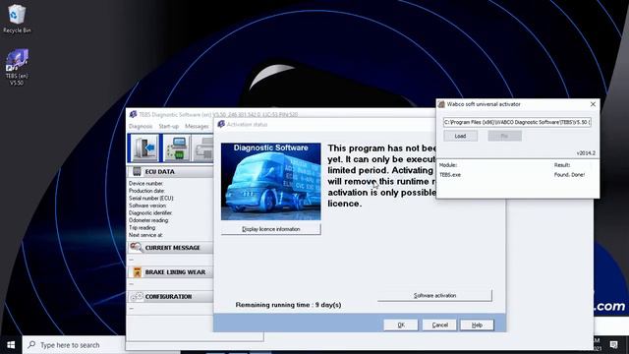Click the v2014.2 version label in activator
629x354 pixels.
coord(586,153)
